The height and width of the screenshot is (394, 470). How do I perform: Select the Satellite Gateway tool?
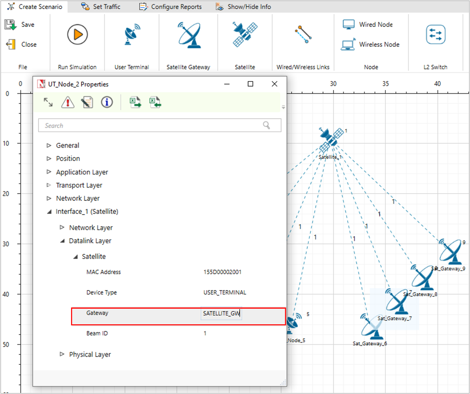(189, 35)
